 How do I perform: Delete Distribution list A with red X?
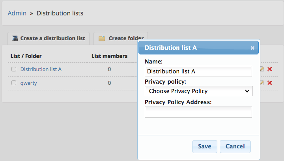[x=270, y=69]
